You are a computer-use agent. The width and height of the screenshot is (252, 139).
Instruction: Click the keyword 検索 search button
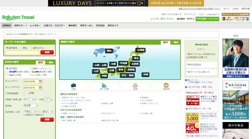[x=47, y=52]
